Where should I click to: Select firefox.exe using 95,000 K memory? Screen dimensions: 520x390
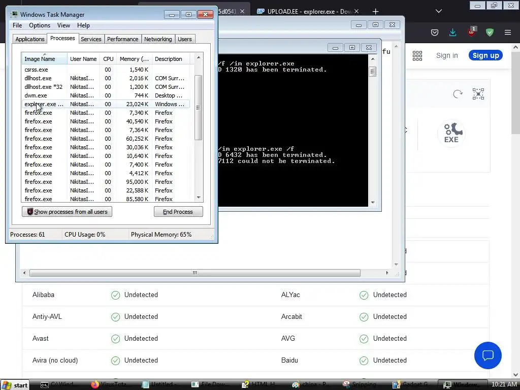(x=106, y=182)
